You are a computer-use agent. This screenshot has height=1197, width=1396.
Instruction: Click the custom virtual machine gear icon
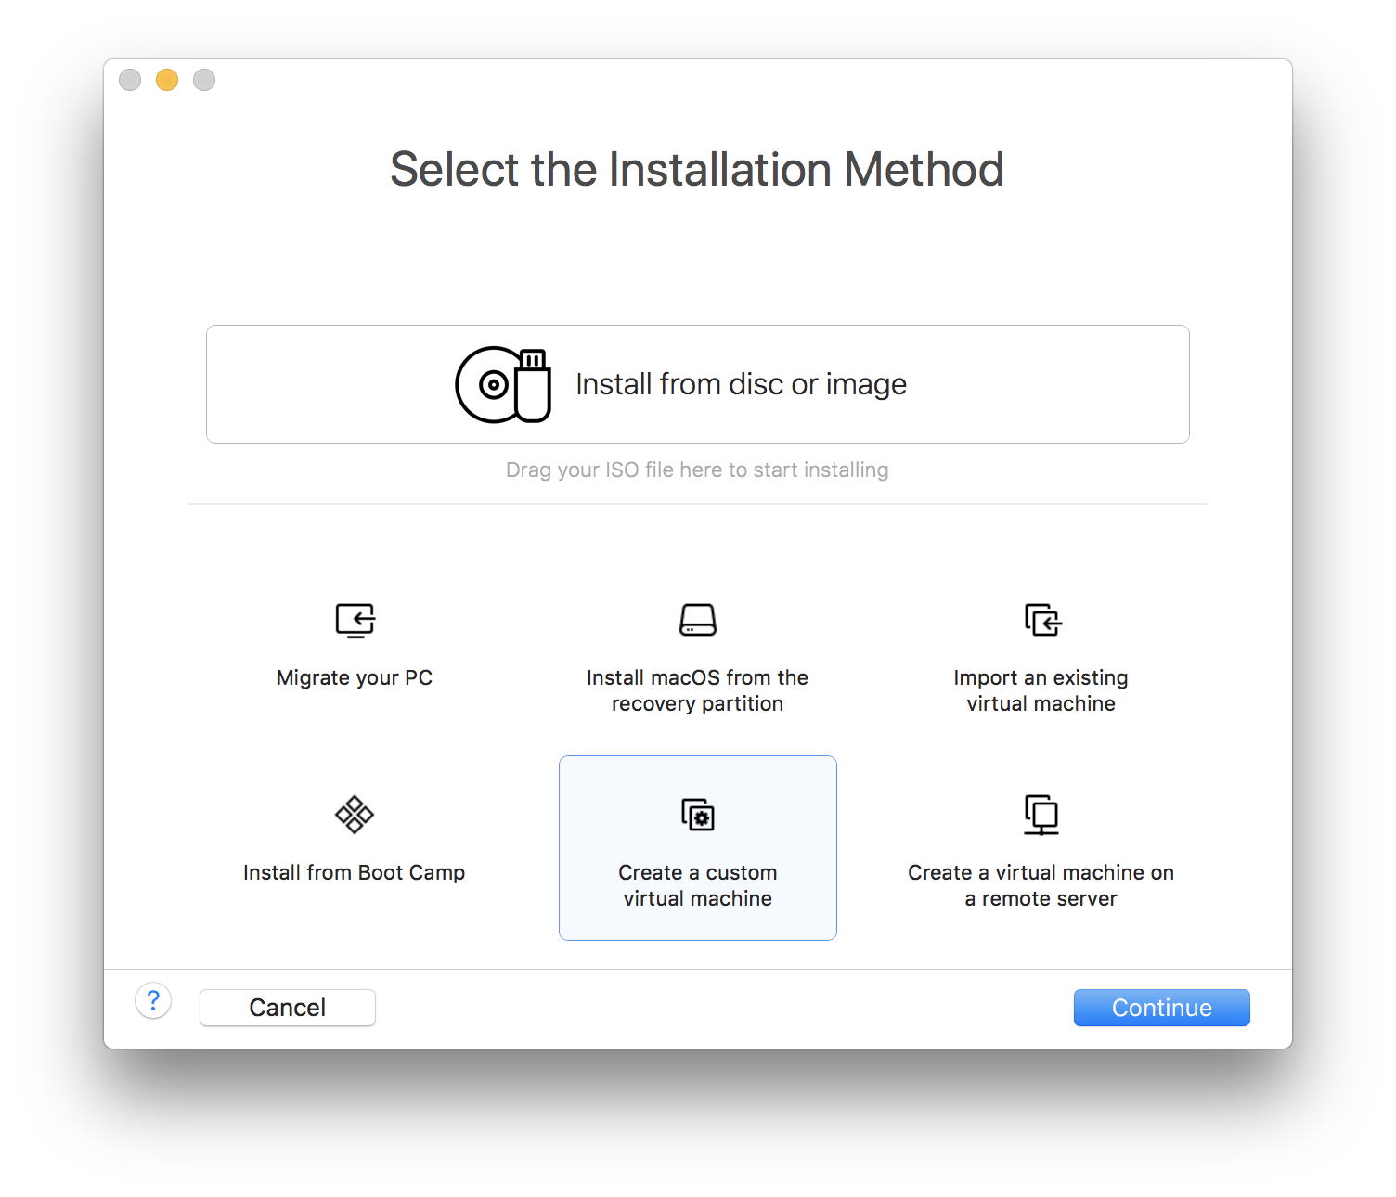(697, 815)
